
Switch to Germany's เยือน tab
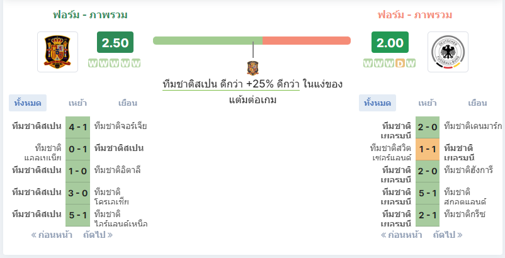point(477,103)
